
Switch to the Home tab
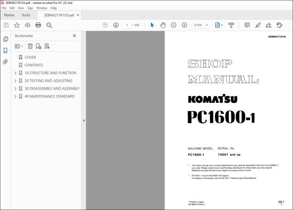[9, 15]
